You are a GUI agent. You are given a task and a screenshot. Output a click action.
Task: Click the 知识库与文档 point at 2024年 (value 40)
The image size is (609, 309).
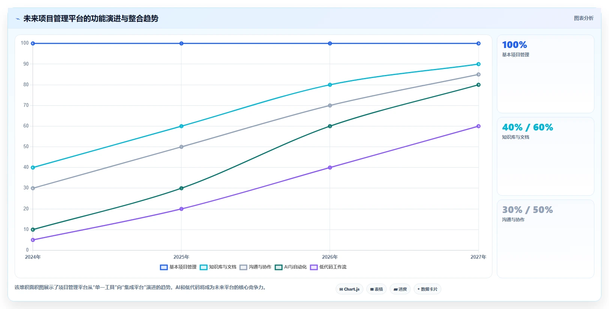tap(33, 168)
